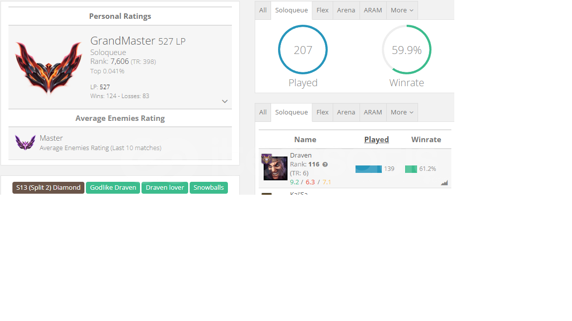Click the 207 Played circular gauge
The height and width of the screenshot is (321, 572).
pyautogui.click(x=303, y=50)
